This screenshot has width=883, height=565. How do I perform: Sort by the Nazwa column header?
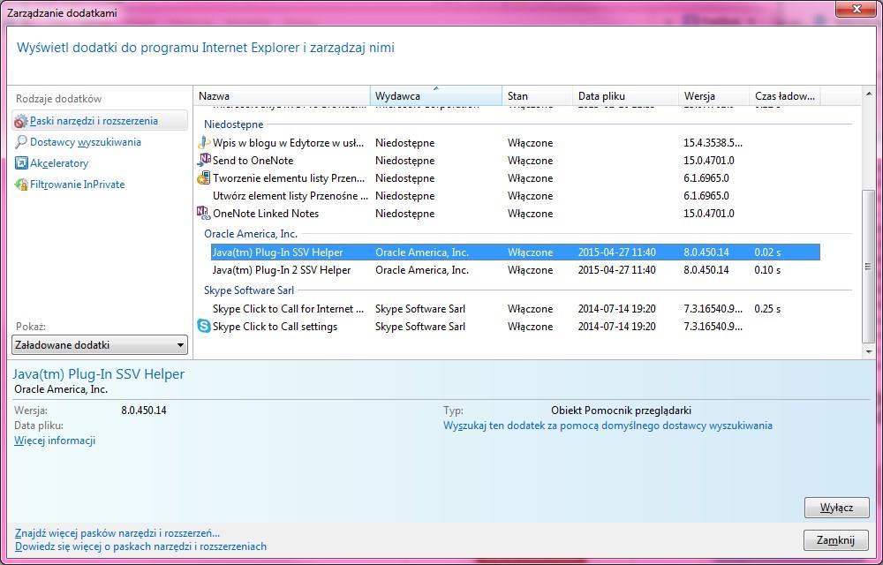[x=283, y=96]
